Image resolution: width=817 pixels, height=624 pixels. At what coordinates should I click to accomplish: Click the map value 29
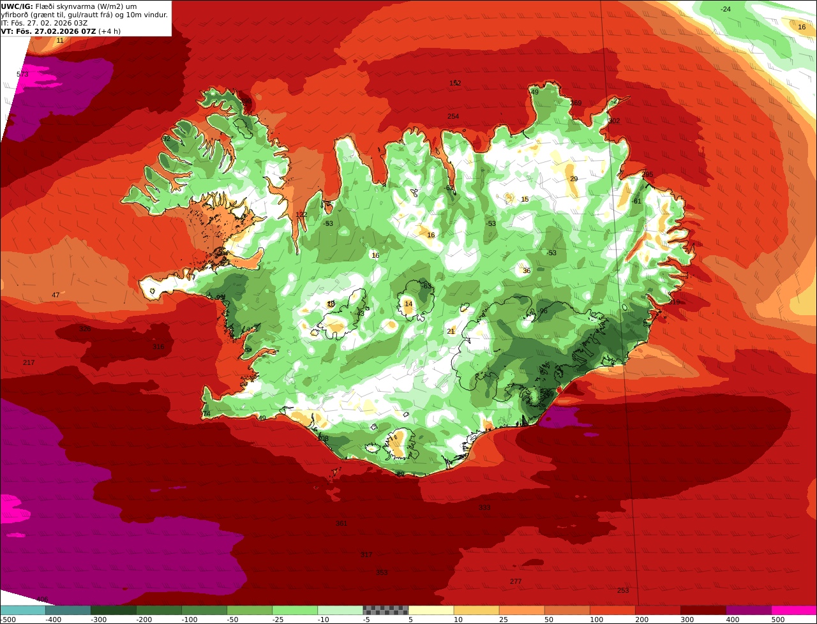(574, 179)
